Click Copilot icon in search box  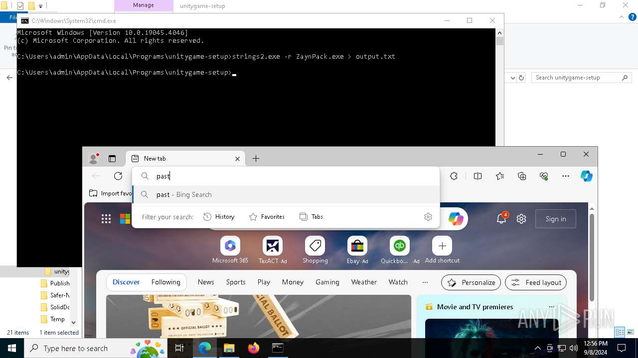456,219
